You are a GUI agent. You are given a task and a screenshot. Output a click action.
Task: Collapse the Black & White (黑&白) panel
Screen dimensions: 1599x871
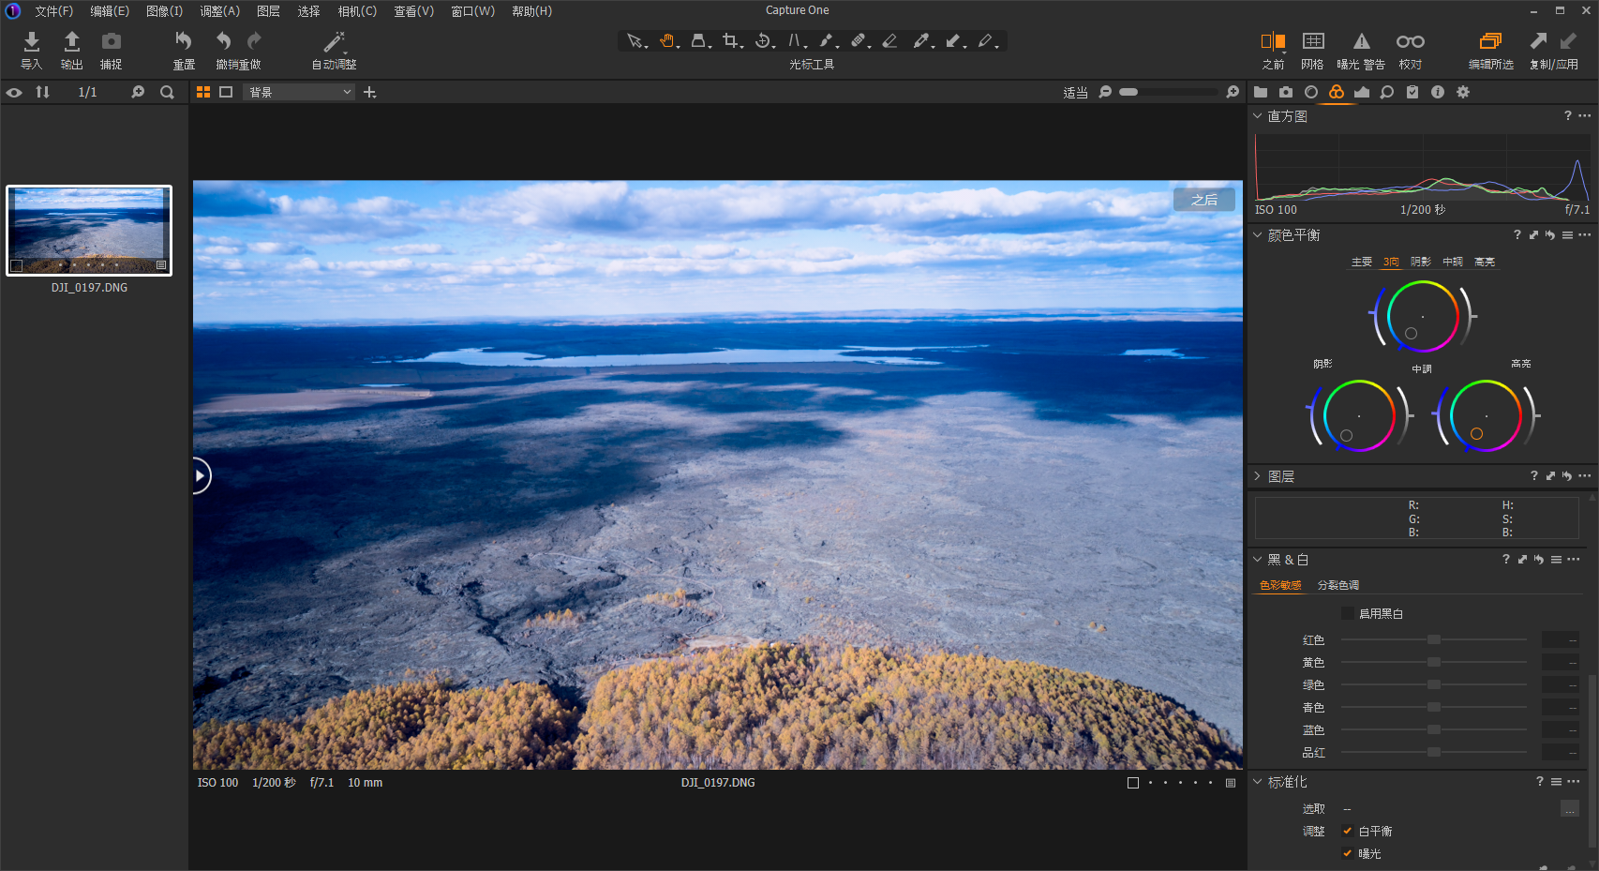coord(1258,560)
